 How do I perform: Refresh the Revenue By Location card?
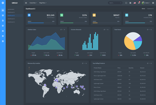[83, 63]
